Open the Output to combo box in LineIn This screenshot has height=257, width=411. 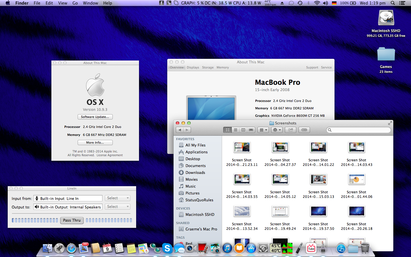(x=68, y=207)
